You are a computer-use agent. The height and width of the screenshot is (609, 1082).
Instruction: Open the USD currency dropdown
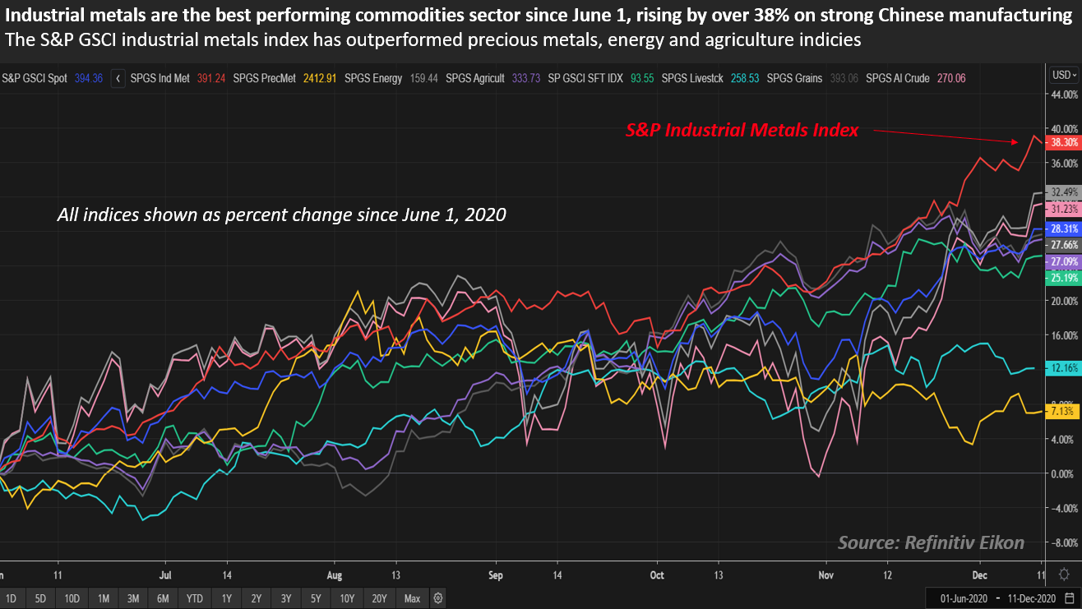tap(1062, 75)
